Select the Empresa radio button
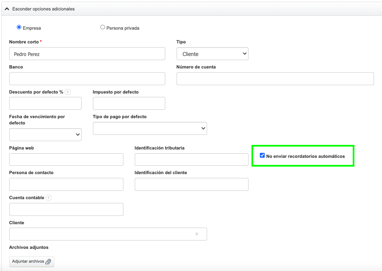 (x=19, y=28)
